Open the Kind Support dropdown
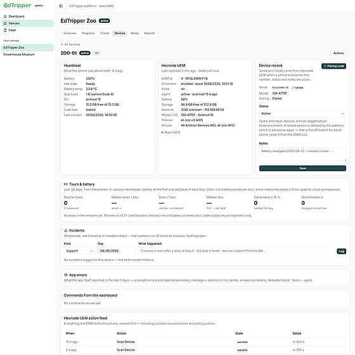355x355 pixels. (x=79, y=251)
